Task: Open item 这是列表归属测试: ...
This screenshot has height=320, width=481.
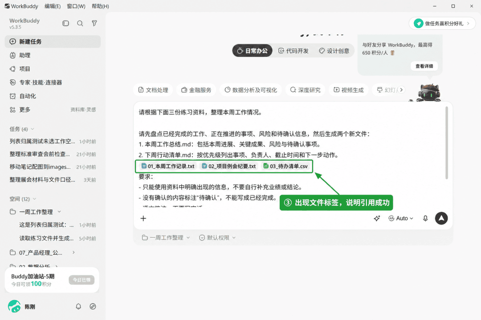Action: pyautogui.click(x=57, y=225)
